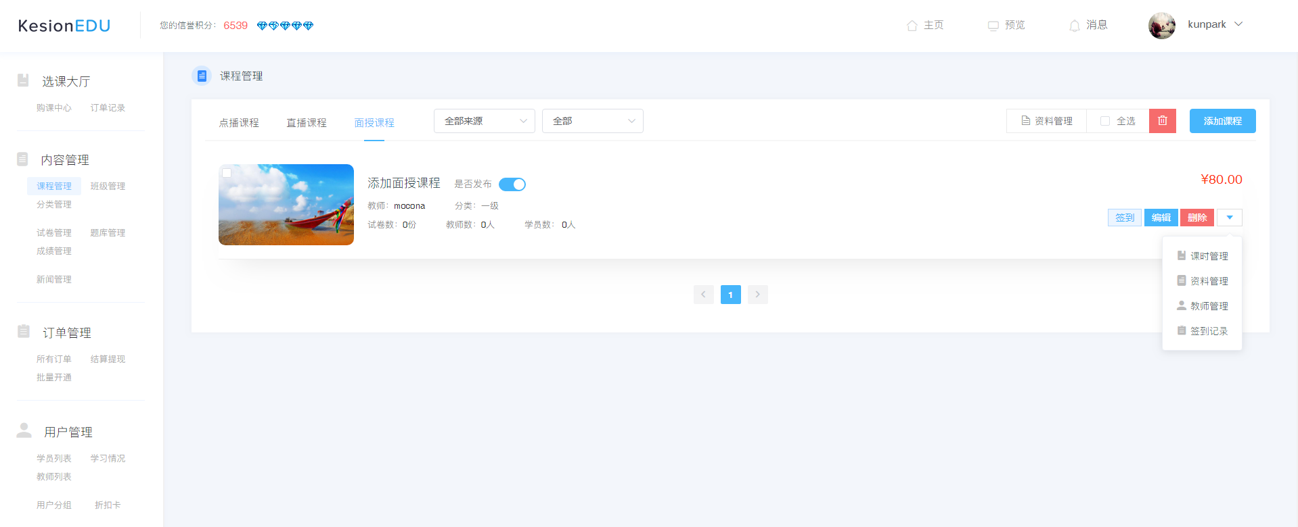Open 教师列表 in sidebar
The height and width of the screenshot is (527, 1298).
(54, 476)
